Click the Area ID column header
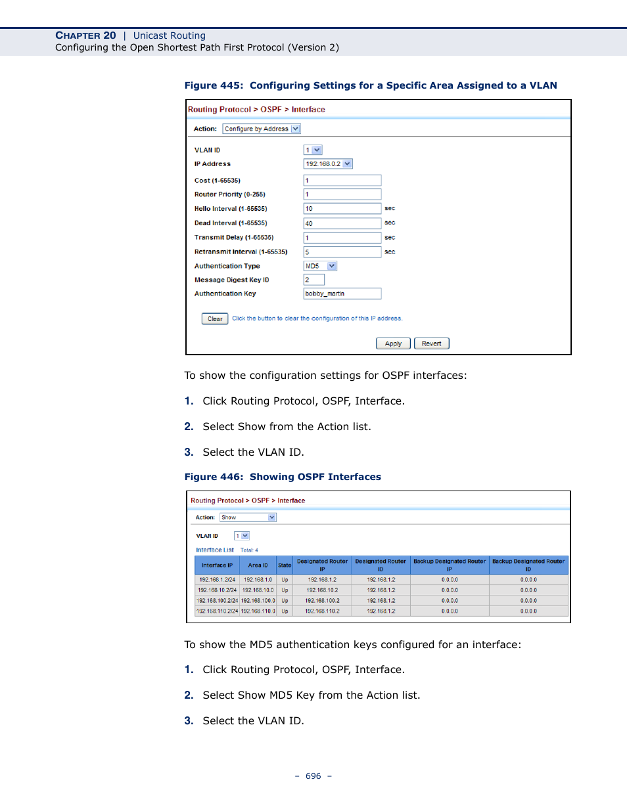The width and height of the screenshot is (627, 811). (258, 565)
